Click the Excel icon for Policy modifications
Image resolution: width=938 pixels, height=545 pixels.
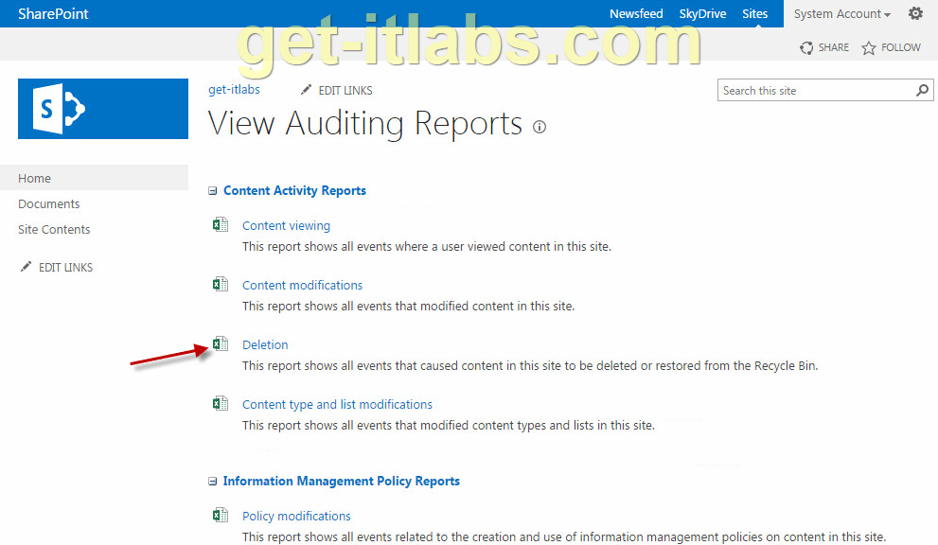[x=221, y=515]
